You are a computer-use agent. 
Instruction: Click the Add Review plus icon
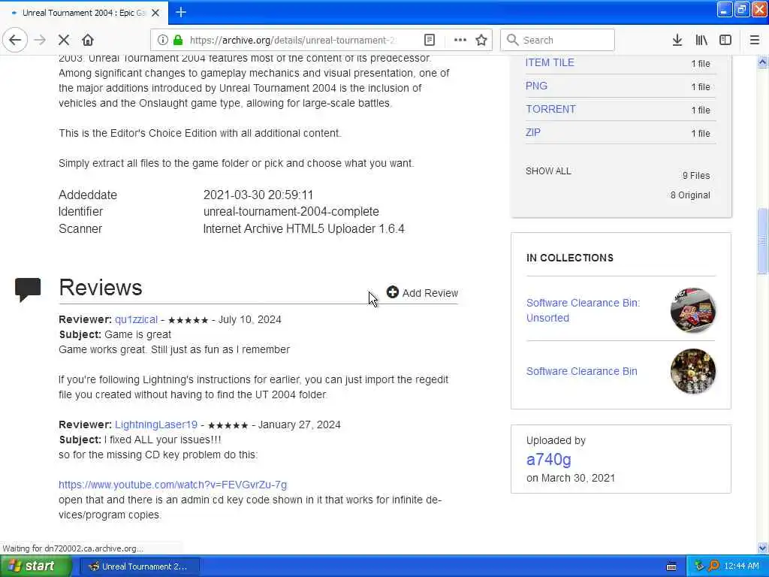point(392,292)
